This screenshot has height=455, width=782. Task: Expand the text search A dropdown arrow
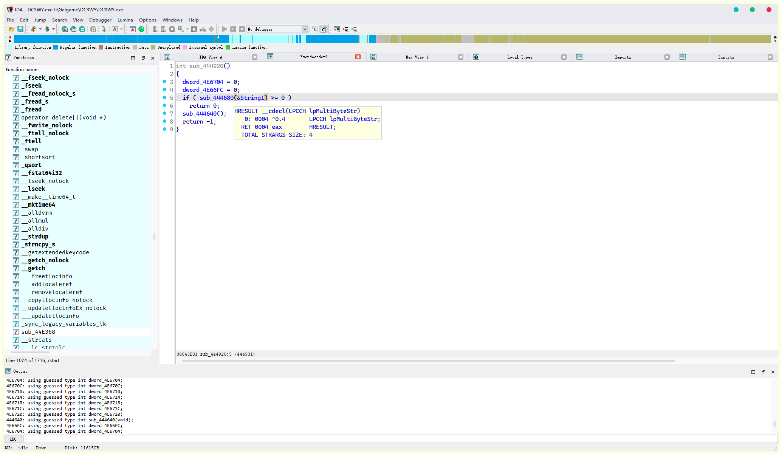coord(121,29)
